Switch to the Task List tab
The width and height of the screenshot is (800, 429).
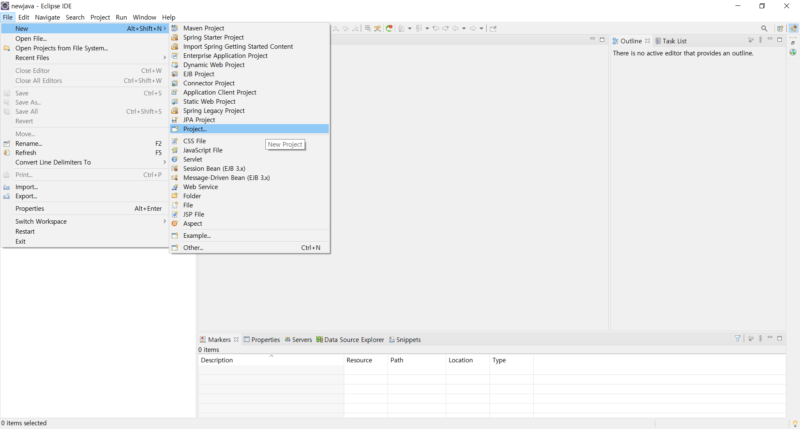click(x=671, y=41)
